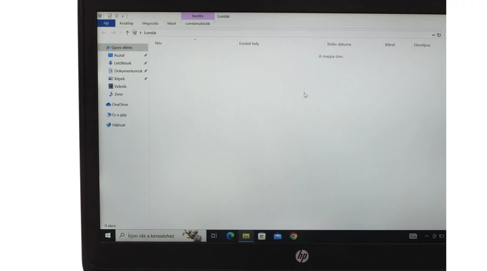The image size is (487, 271).
Task: Sort by the Törlés dátuma column
Action: pyautogui.click(x=339, y=44)
